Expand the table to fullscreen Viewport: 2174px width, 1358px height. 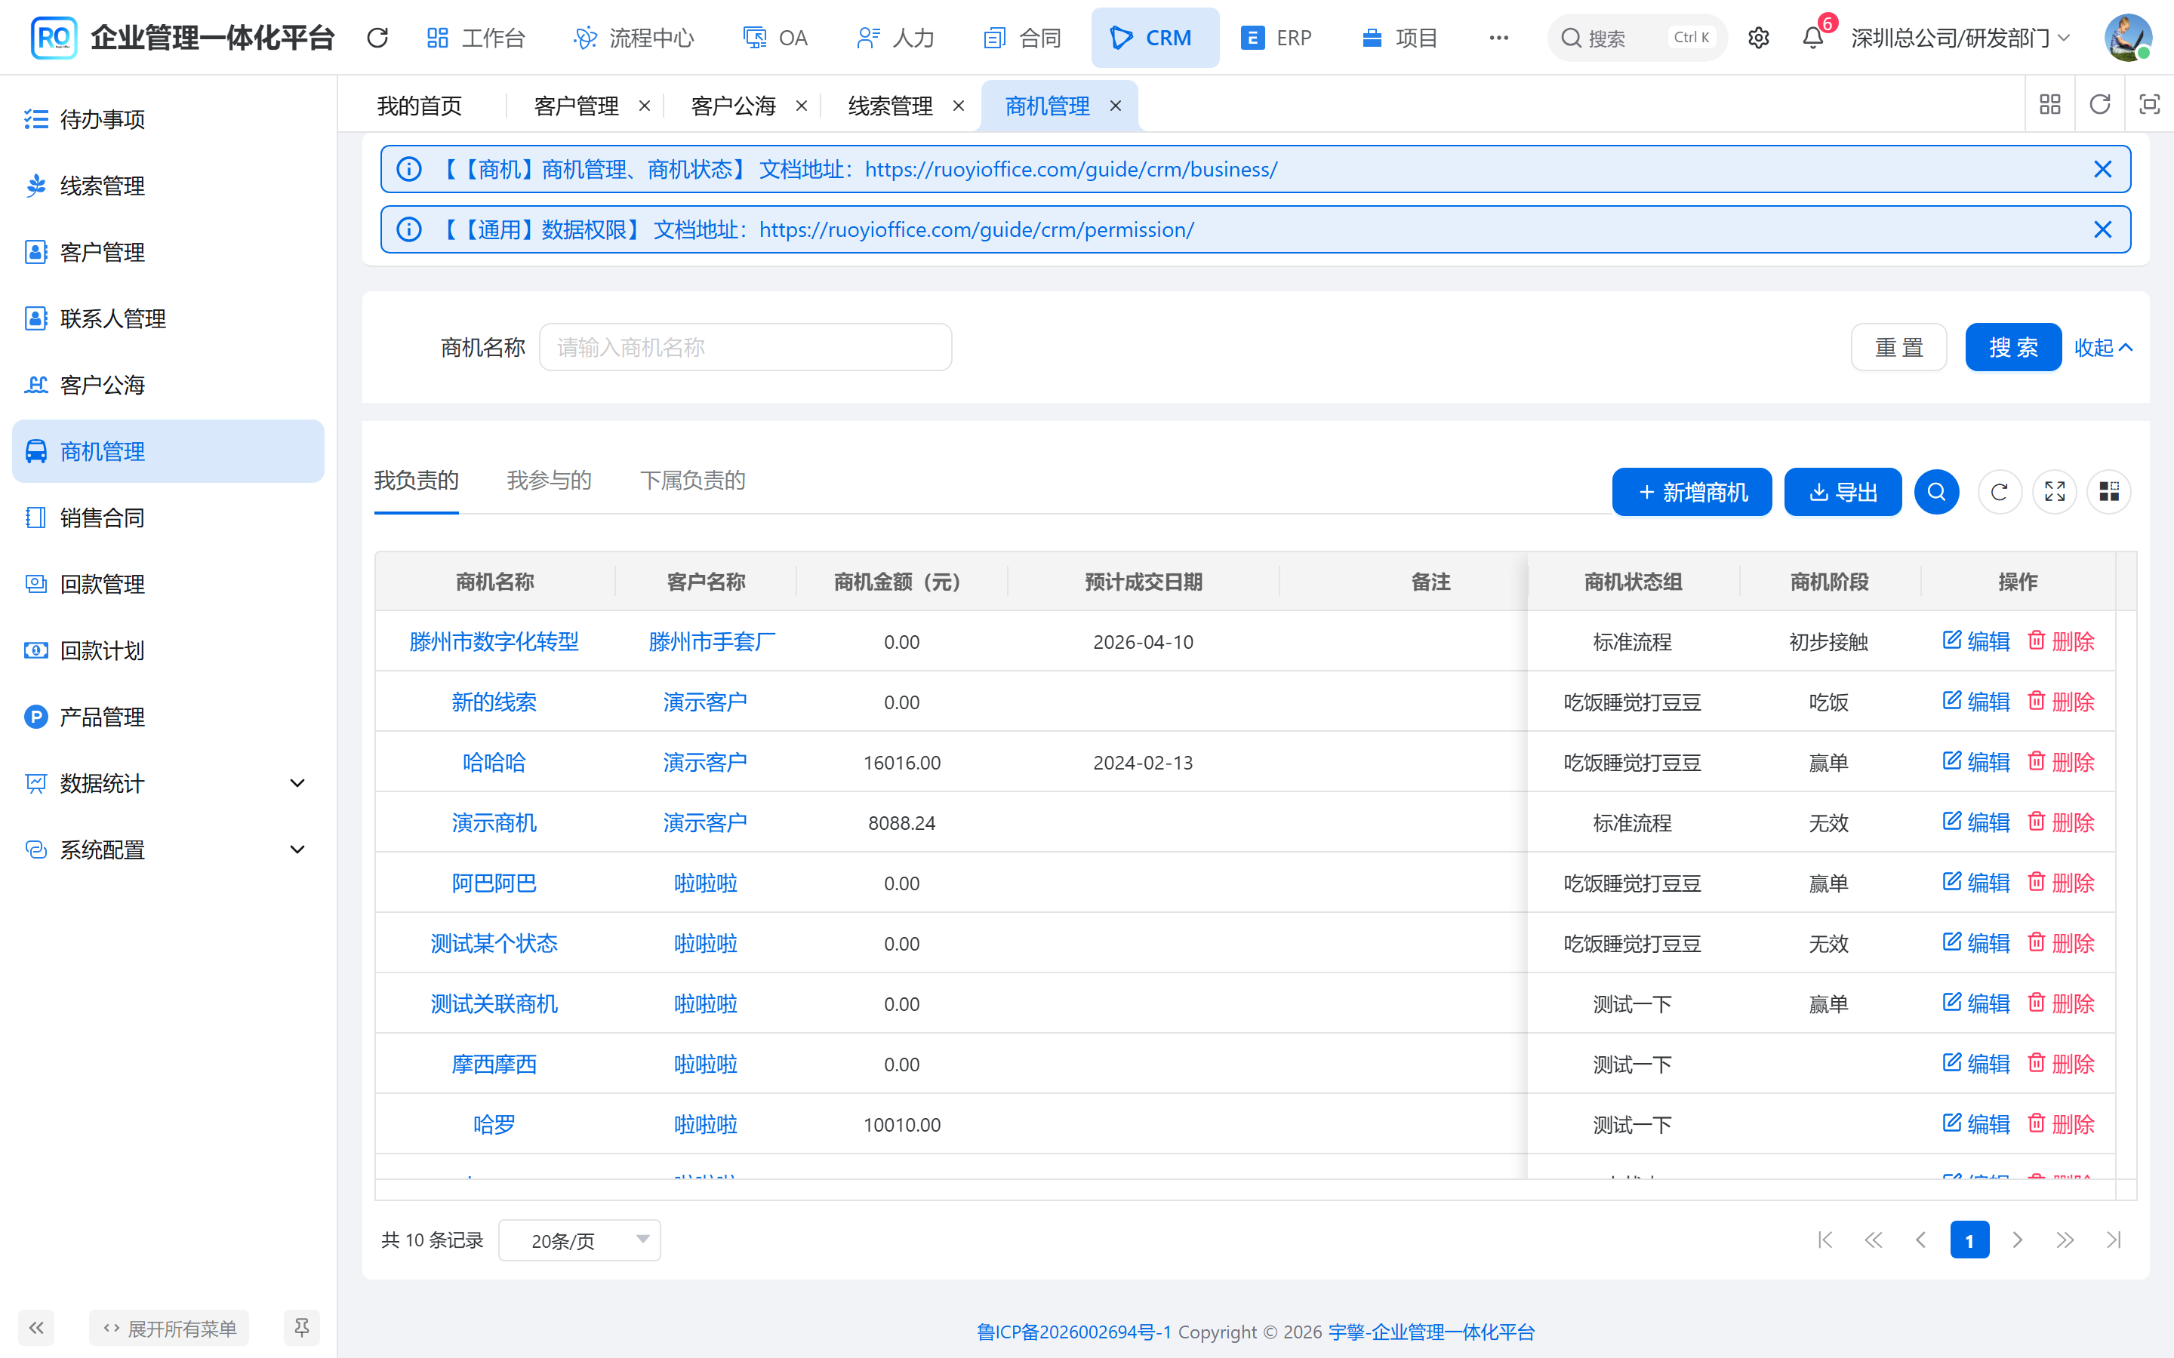pyautogui.click(x=2055, y=492)
